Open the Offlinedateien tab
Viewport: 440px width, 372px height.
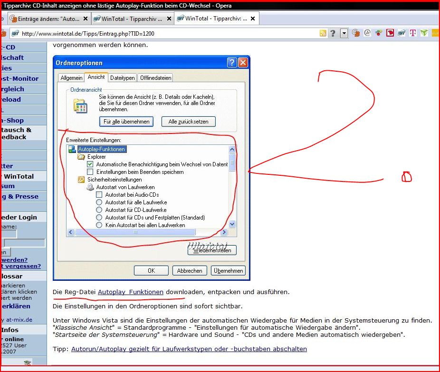pyautogui.click(x=156, y=78)
